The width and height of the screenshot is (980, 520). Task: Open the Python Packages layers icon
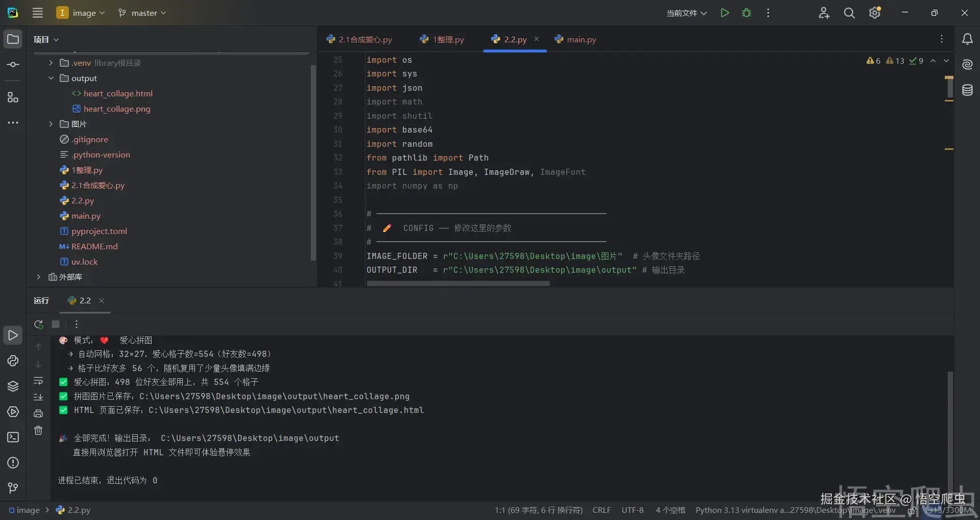pyautogui.click(x=13, y=386)
